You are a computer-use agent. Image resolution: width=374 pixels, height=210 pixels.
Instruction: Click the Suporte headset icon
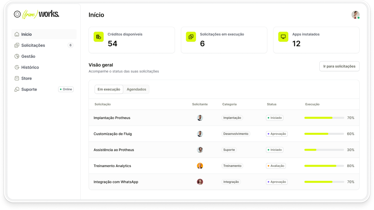coord(17,89)
